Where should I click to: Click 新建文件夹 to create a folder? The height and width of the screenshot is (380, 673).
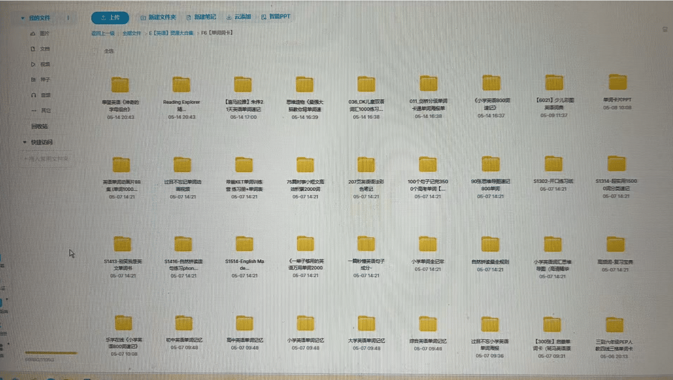click(x=158, y=17)
